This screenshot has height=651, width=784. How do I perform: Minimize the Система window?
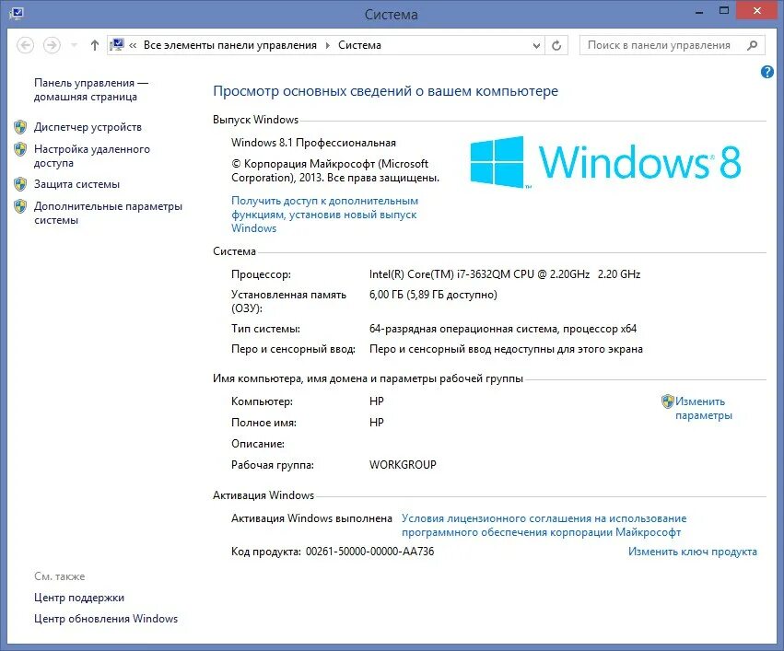(x=699, y=12)
